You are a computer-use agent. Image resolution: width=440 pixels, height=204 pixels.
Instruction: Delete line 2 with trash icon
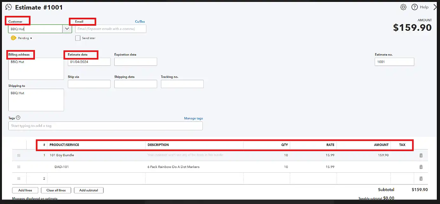pos(421,179)
